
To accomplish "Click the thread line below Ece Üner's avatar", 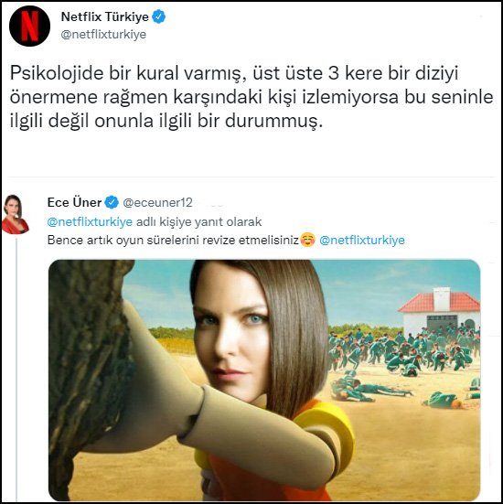I will tap(16, 369).
